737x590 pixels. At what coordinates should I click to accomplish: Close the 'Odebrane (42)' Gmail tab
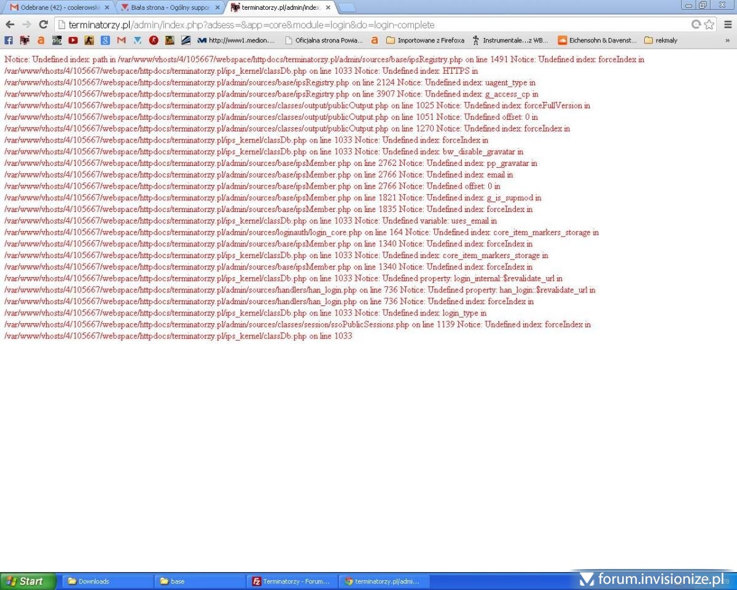click(107, 7)
